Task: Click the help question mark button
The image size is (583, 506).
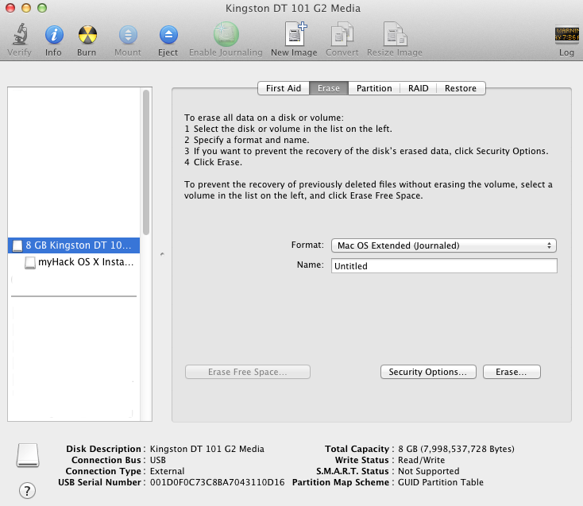Action: (x=27, y=490)
